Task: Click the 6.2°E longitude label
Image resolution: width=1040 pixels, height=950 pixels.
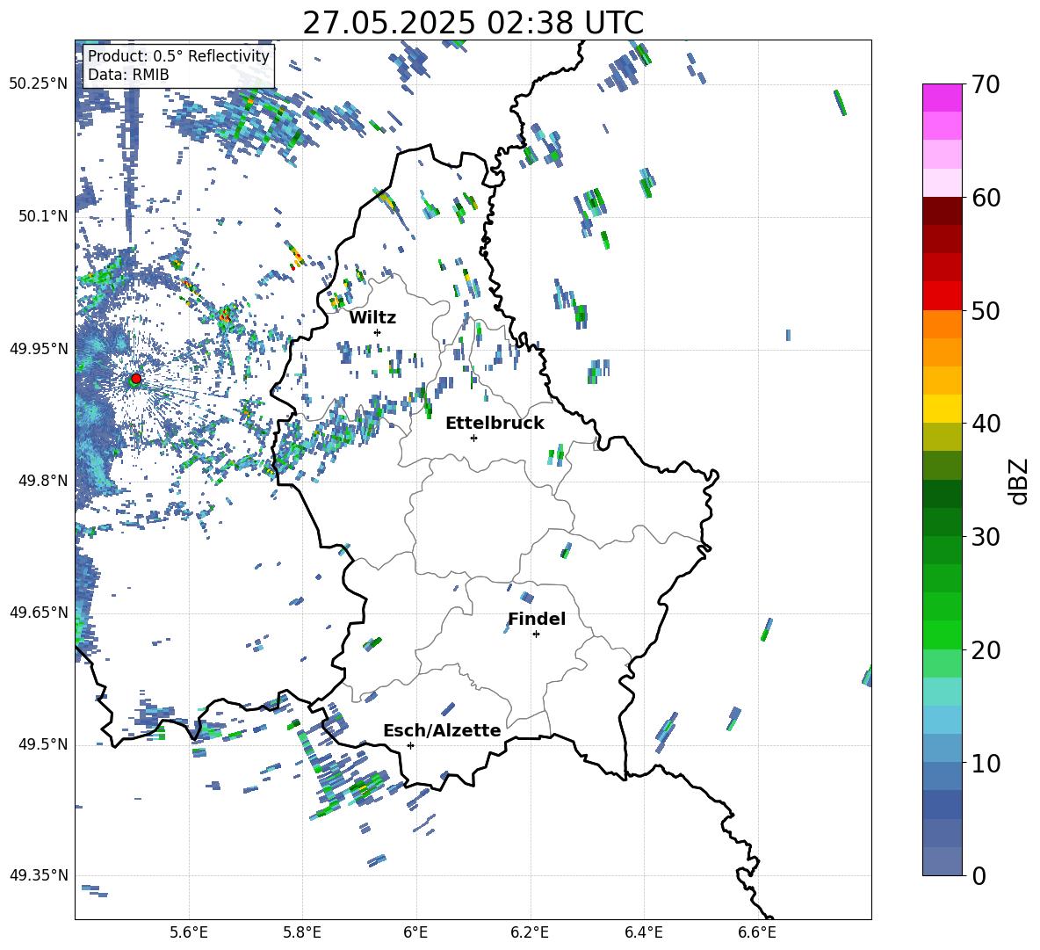Action: pyautogui.click(x=530, y=932)
